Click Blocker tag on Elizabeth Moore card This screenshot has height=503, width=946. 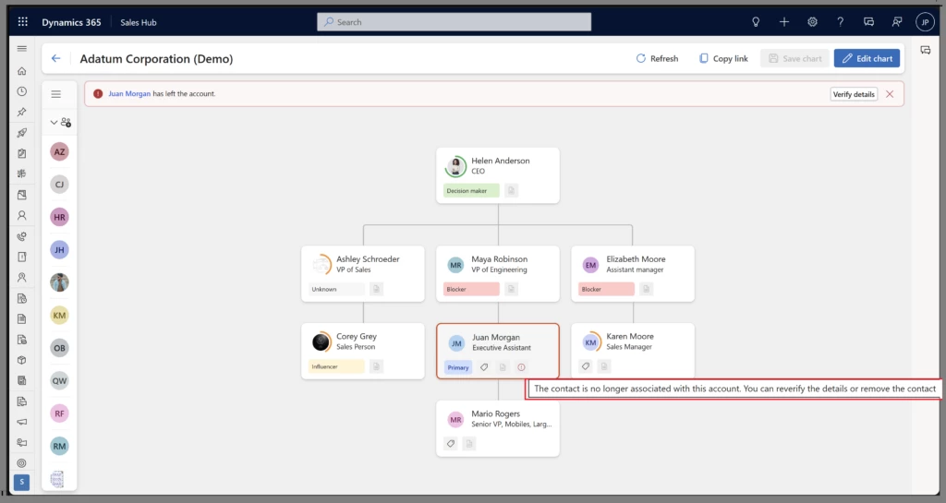[x=606, y=289]
